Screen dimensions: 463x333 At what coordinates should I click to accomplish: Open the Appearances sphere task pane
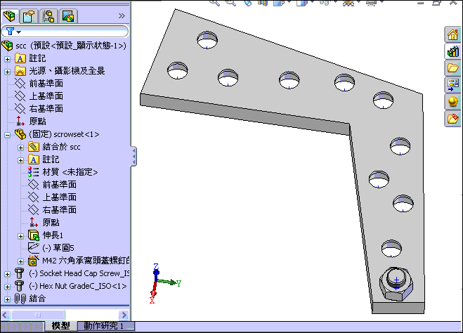[x=452, y=102]
